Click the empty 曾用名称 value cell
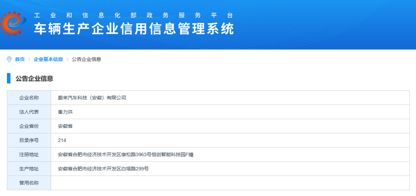416x196 pixels. 230,183
